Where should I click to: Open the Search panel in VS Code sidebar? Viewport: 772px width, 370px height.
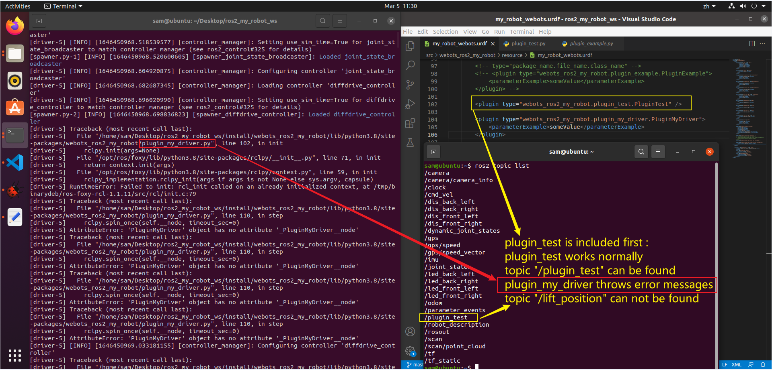pyautogui.click(x=410, y=65)
